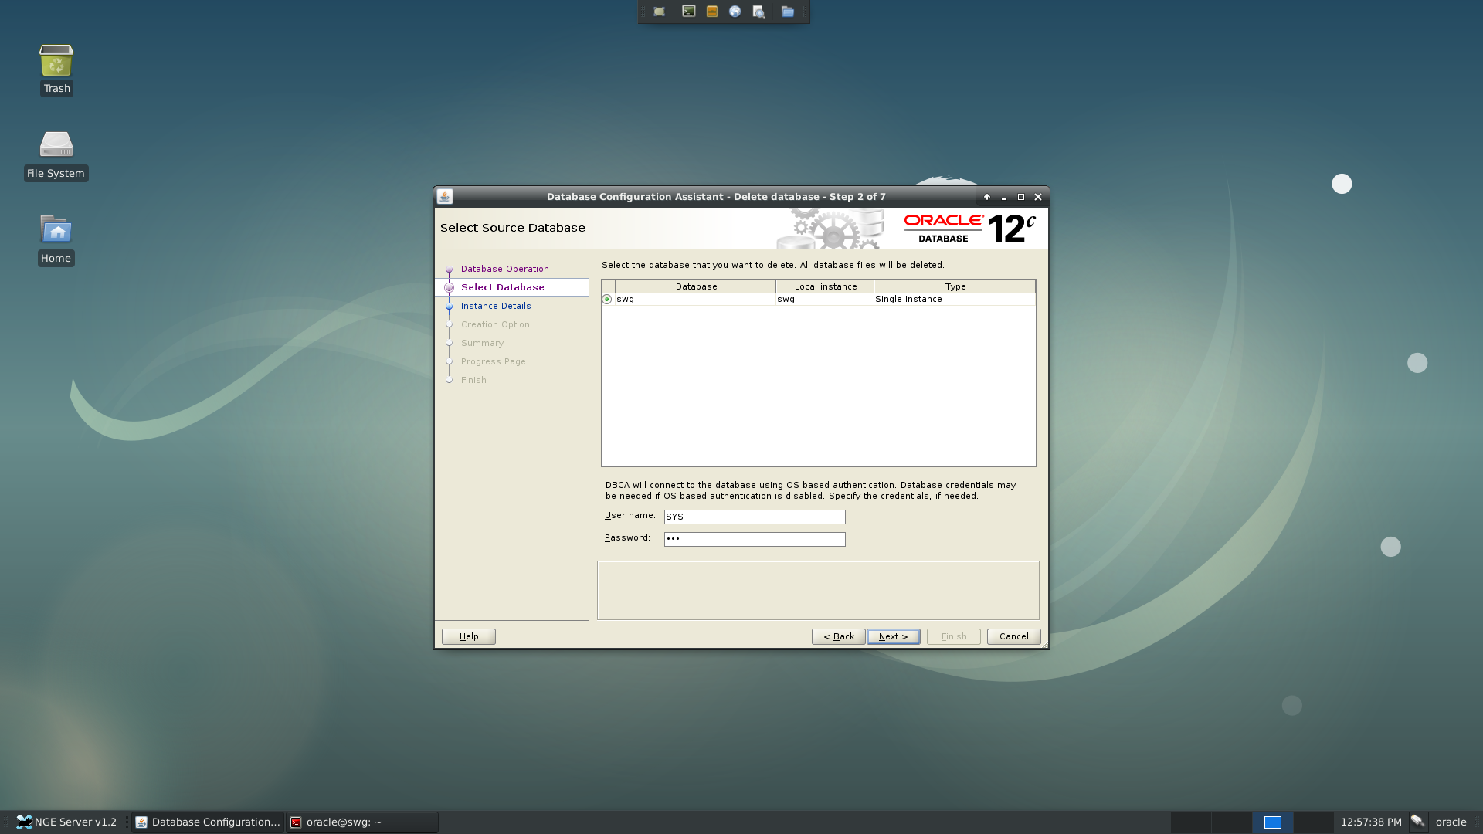The height and width of the screenshot is (834, 1483).
Task: Sort the table by the Type column header
Action: 955,286
